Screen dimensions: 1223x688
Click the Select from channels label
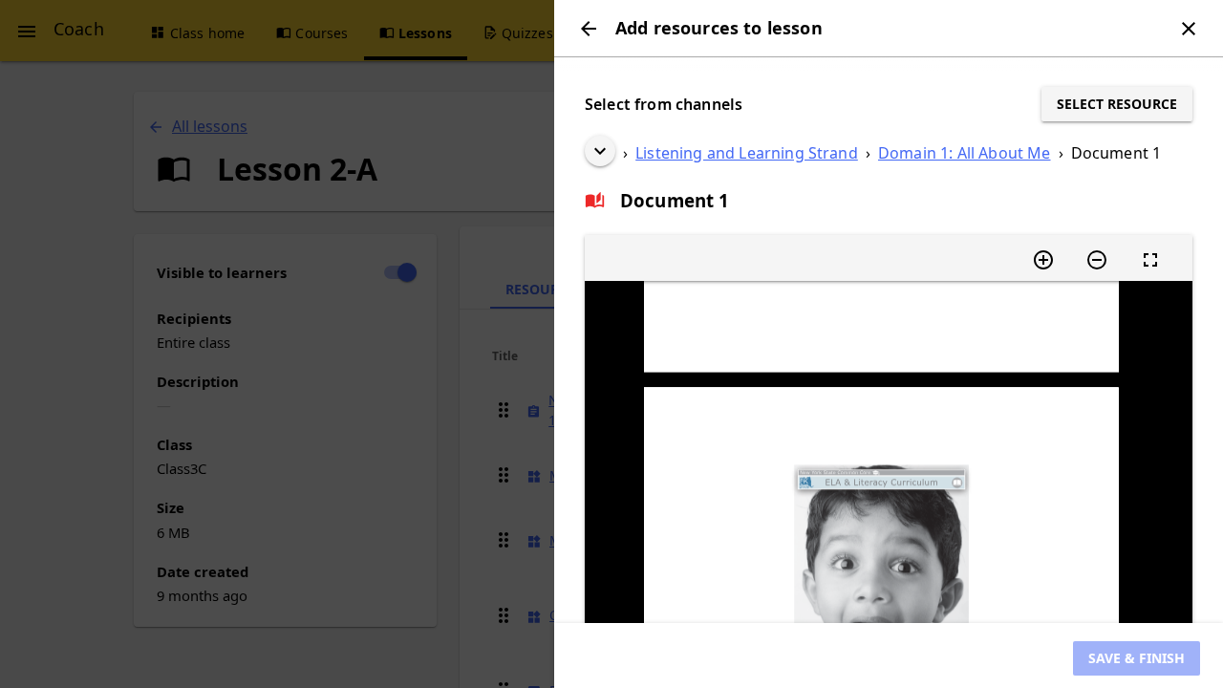(663, 104)
